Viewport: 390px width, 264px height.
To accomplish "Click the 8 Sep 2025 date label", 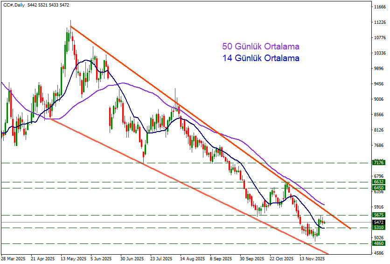I will [221, 258].
